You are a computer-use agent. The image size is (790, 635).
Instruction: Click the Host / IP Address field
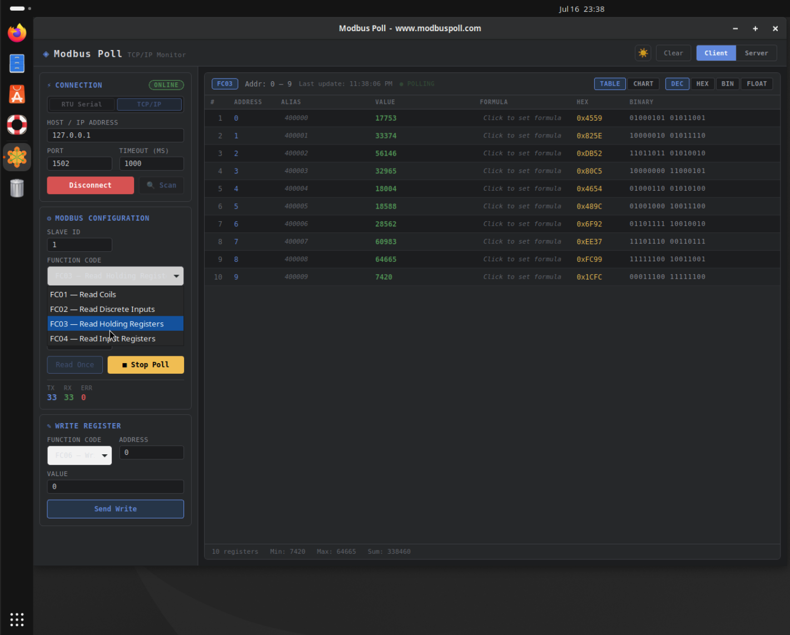point(115,135)
